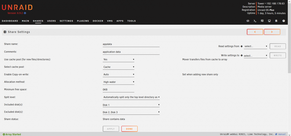Open the SHARES menu

(38, 21)
